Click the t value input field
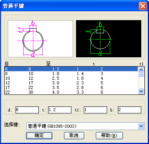 click(60, 110)
